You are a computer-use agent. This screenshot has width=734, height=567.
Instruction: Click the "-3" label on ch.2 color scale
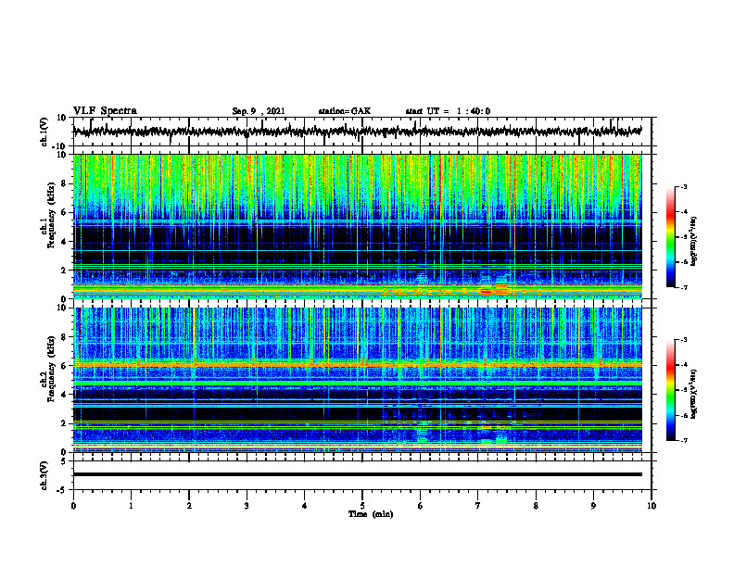pos(683,340)
